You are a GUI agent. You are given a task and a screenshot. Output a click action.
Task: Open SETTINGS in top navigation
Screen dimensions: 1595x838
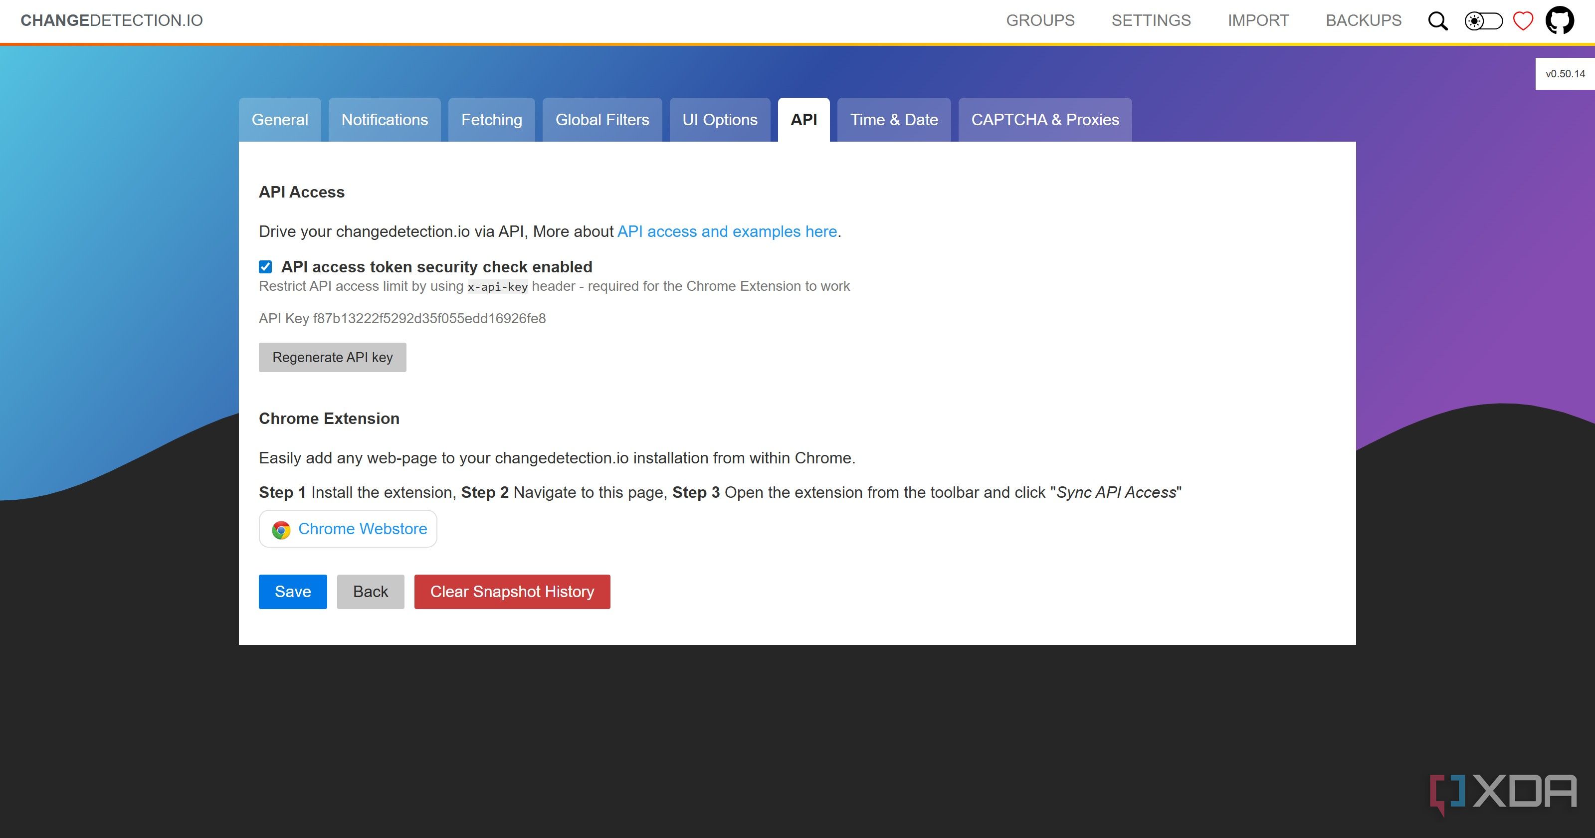coord(1151,20)
